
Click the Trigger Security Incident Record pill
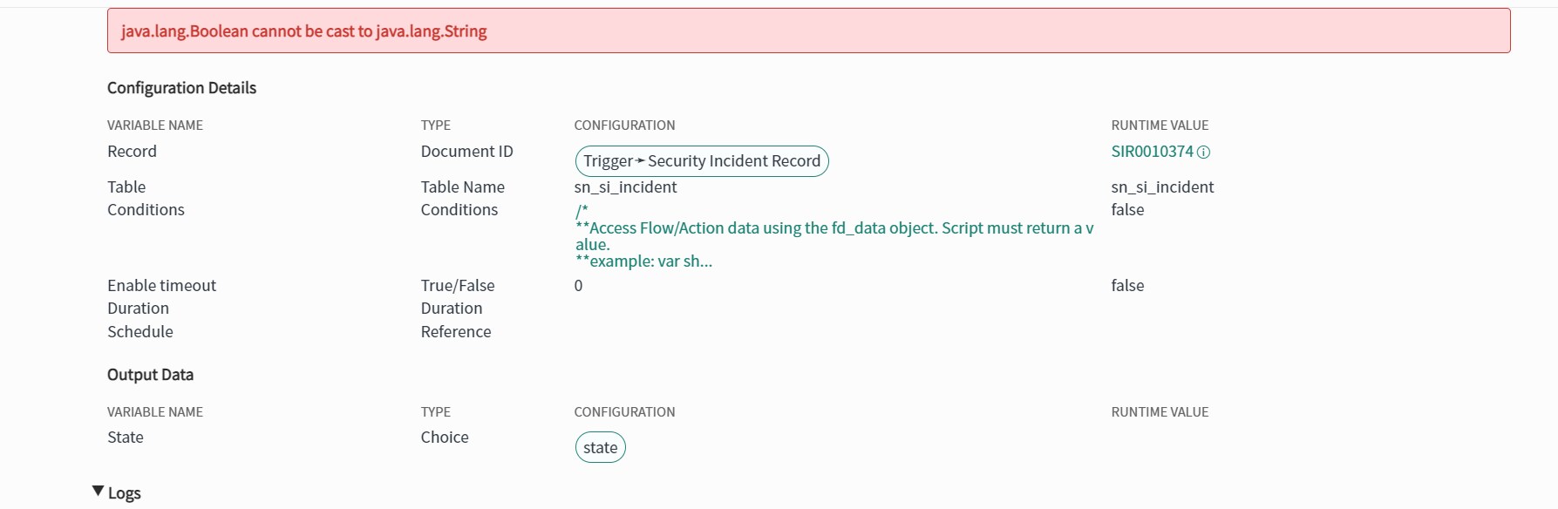click(x=702, y=161)
